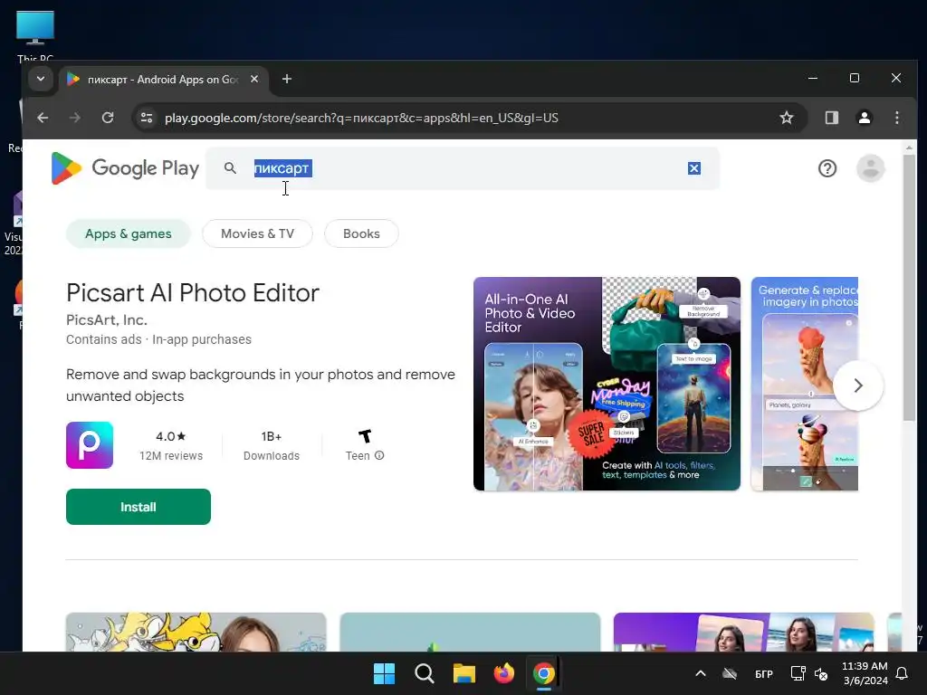Click the 1B+ Downloads text
Image resolution: width=927 pixels, height=695 pixels.
click(272, 445)
